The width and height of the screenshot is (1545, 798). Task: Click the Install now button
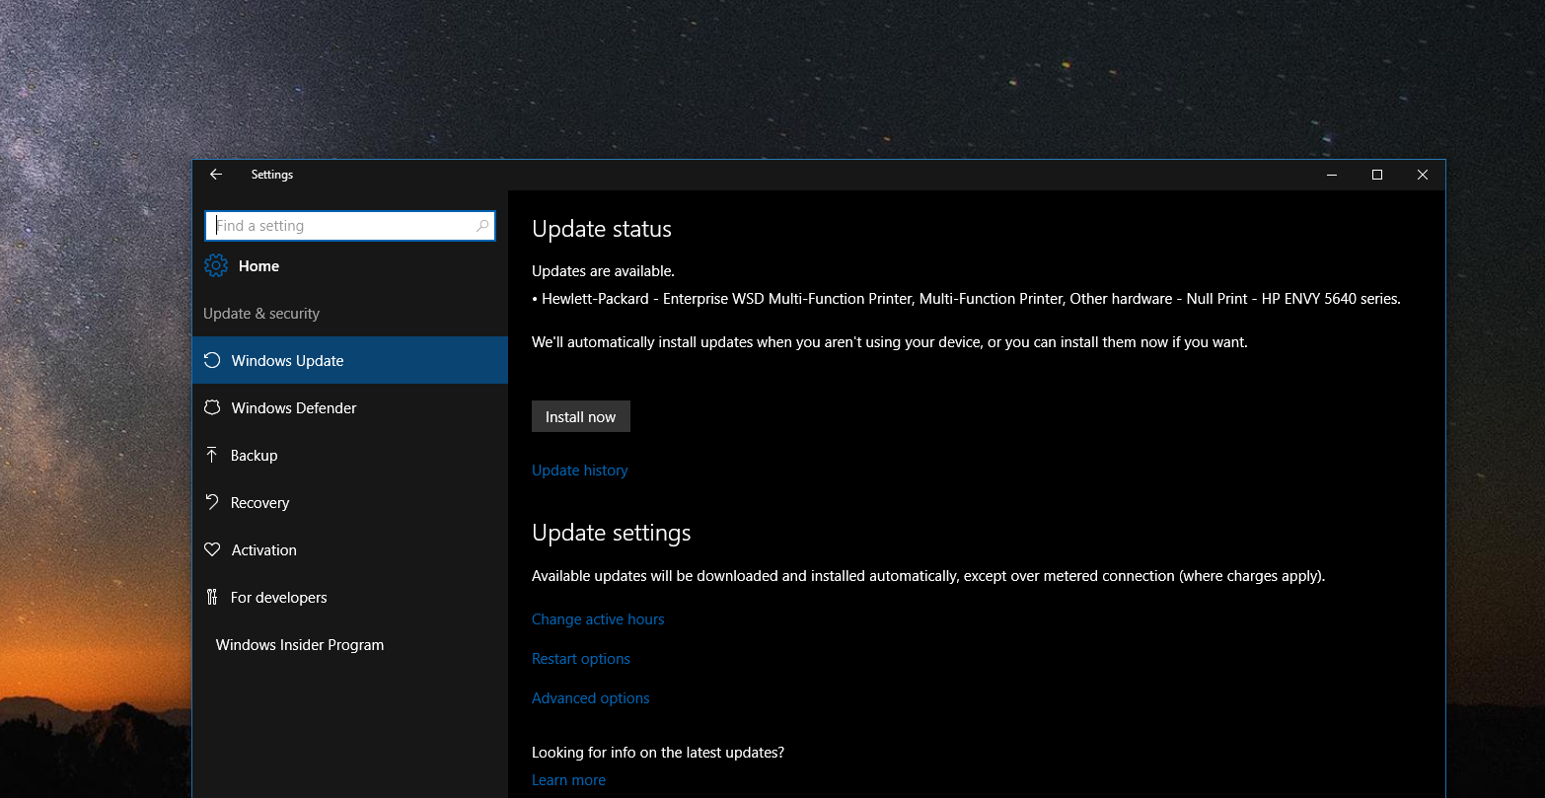[581, 416]
